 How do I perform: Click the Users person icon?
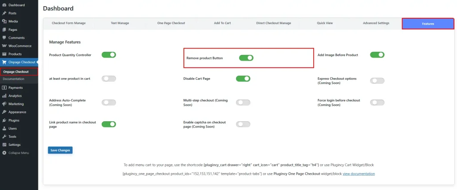4,128
